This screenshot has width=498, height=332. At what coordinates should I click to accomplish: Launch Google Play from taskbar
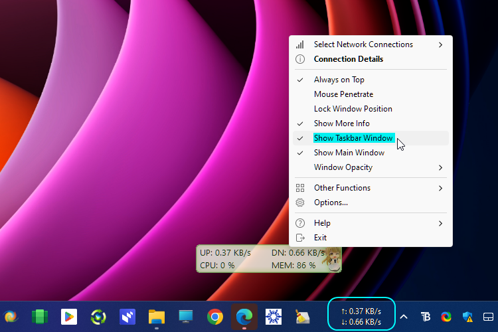click(69, 317)
